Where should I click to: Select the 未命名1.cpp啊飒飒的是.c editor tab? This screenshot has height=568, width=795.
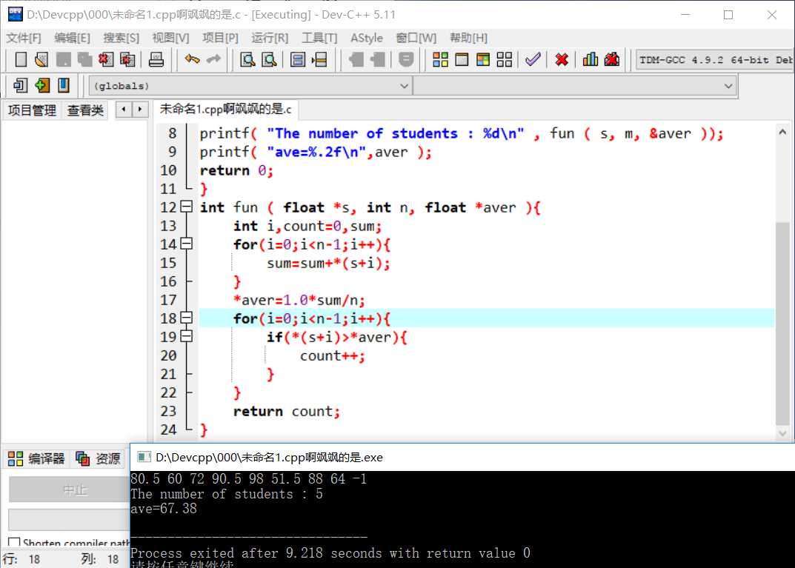click(226, 109)
